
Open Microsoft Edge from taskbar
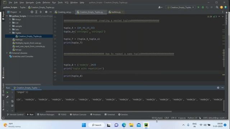tap(124, 125)
